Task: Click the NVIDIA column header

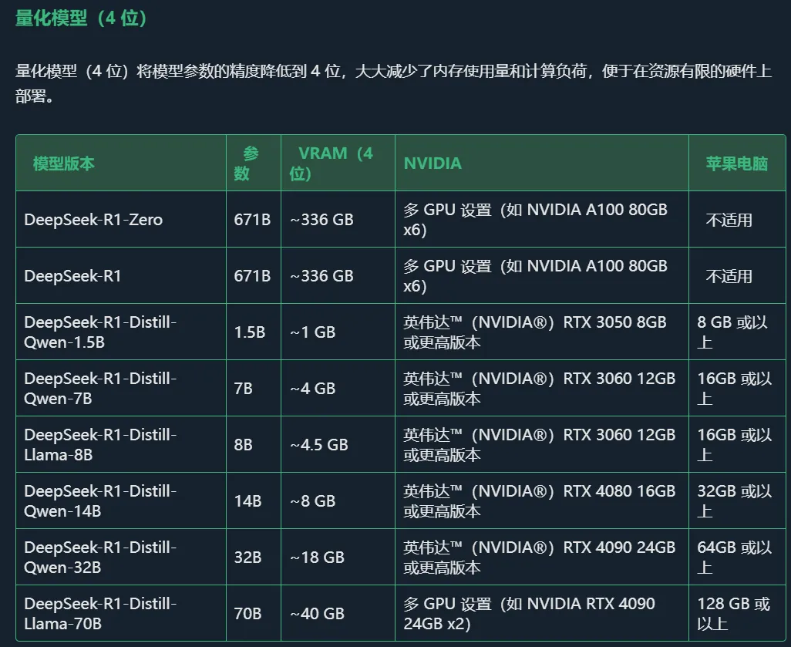Action: point(430,163)
